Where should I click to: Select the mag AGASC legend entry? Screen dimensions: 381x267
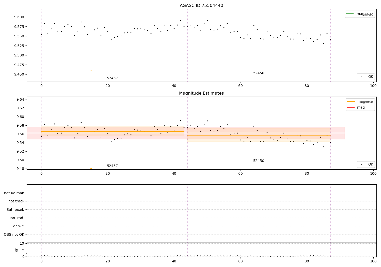[x=360, y=14]
